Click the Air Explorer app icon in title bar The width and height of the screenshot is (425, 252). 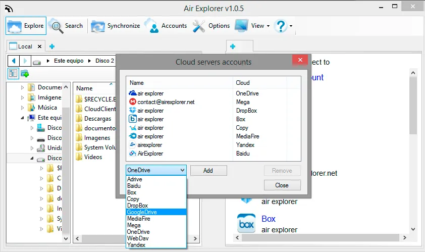point(9,9)
